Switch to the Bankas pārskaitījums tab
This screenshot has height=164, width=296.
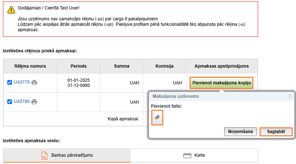click(67, 155)
